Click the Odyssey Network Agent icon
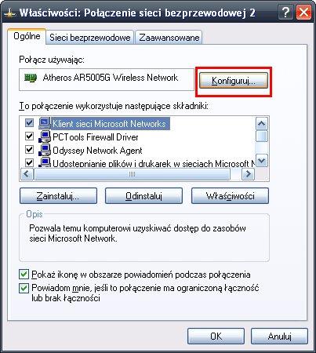 pos(45,150)
